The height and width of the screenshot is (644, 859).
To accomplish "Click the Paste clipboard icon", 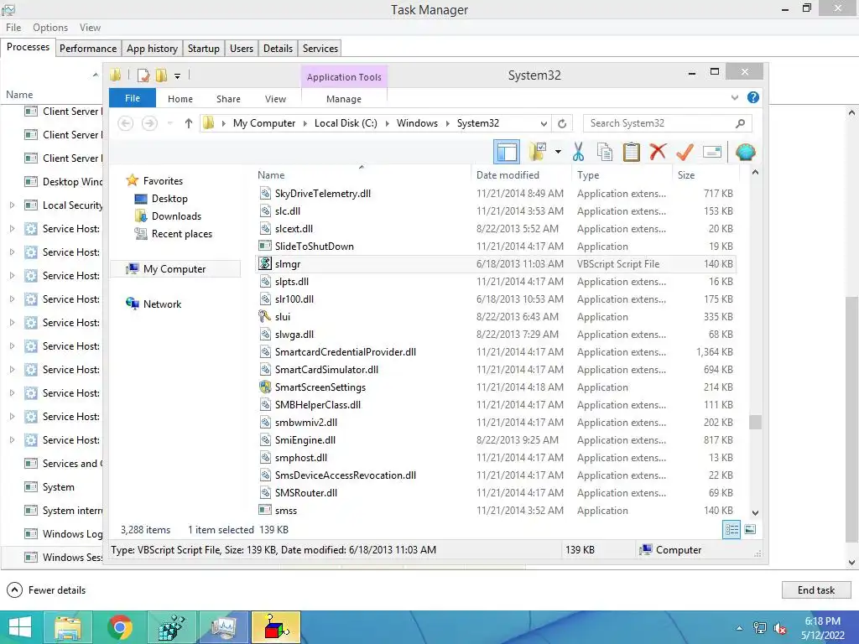I will tap(631, 152).
